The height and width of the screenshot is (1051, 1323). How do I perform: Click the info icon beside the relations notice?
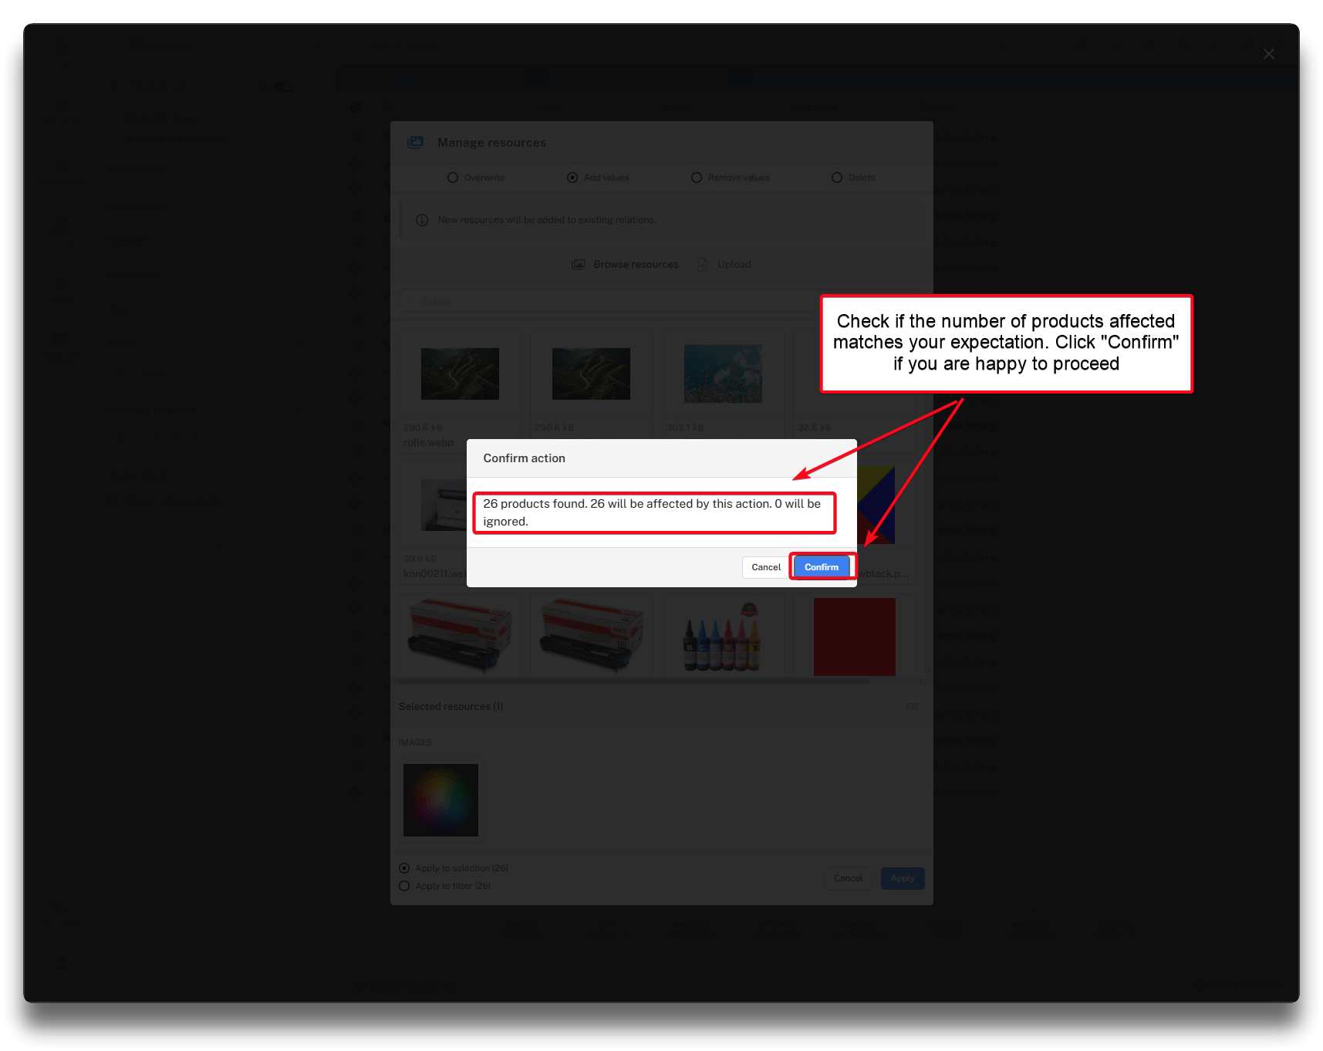pos(422,221)
